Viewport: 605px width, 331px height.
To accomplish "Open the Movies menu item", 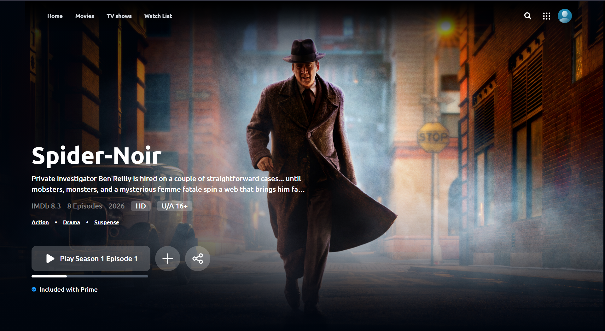I will click(x=84, y=16).
